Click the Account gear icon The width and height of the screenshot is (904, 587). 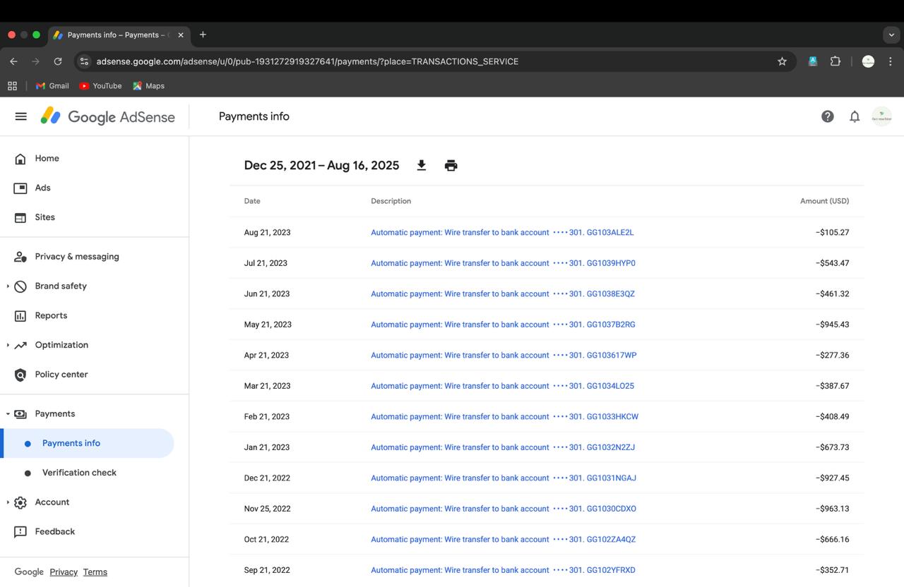pyautogui.click(x=20, y=502)
